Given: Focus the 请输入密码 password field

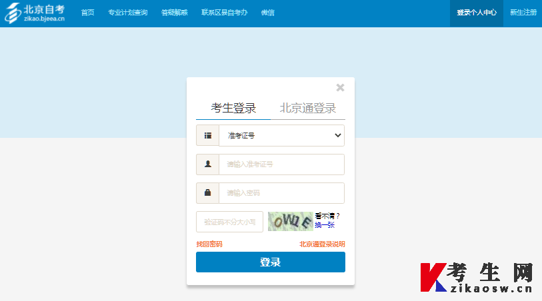Looking at the screenshot, I should (x=282, y=193).
